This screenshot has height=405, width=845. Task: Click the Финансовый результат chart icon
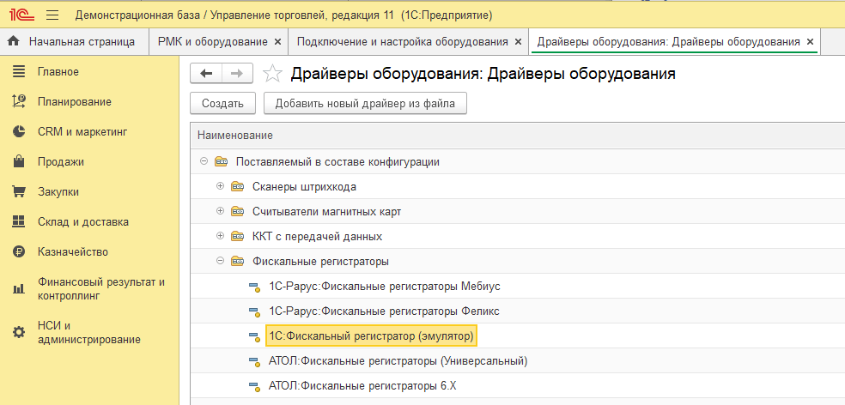coord(19,288)
